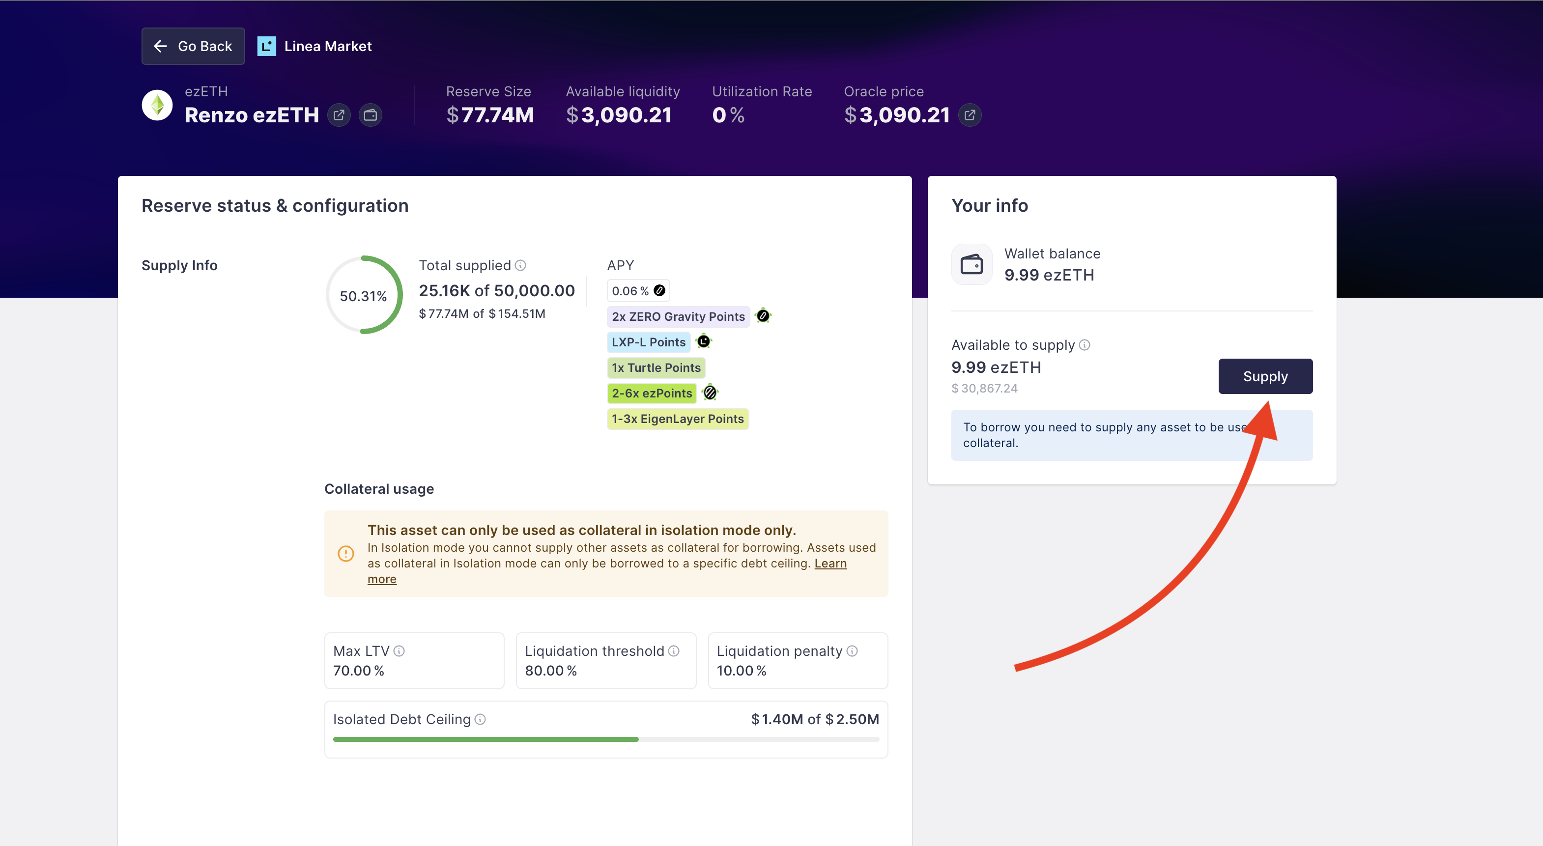Click the icon beside LXP-L Points

704,341
